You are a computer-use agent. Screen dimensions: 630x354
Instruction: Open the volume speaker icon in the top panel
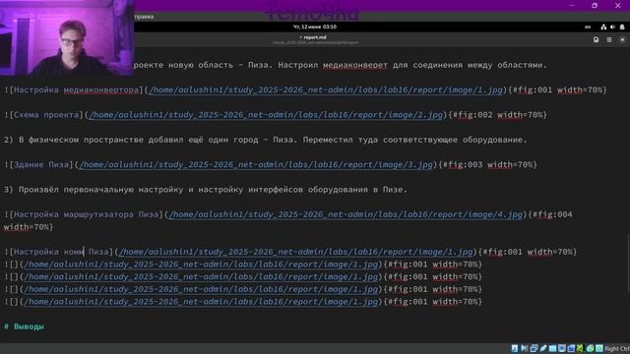point(612,27)
